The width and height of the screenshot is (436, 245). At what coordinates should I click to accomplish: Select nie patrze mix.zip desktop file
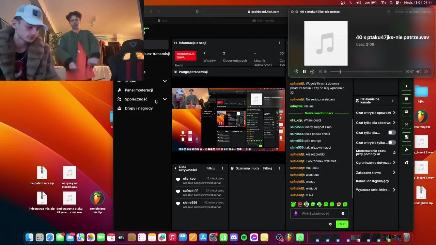pyautogui.click(x=42, y=176)
